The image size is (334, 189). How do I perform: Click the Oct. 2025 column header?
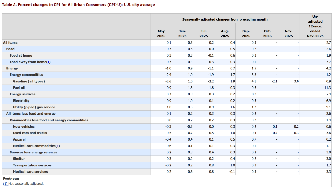[x=267, y=34]
